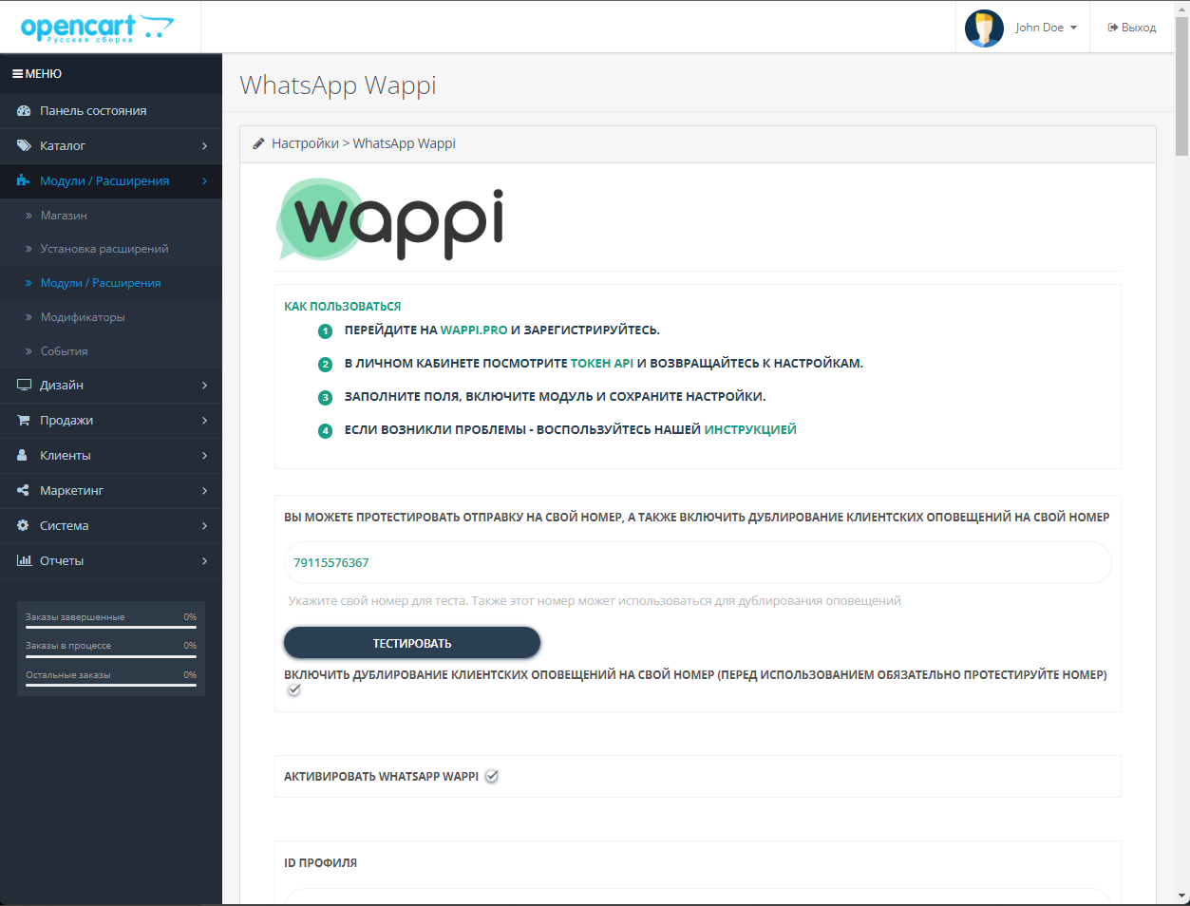Open the WAPPI.PRO link in instructions
1190x906 pixels.
474,330
